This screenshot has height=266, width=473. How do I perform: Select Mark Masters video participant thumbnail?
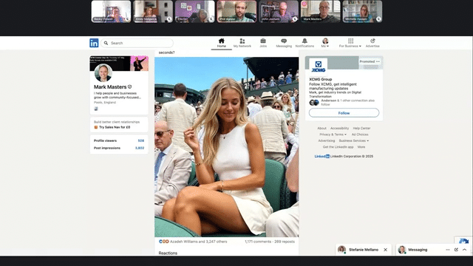[x=320, y=12]
